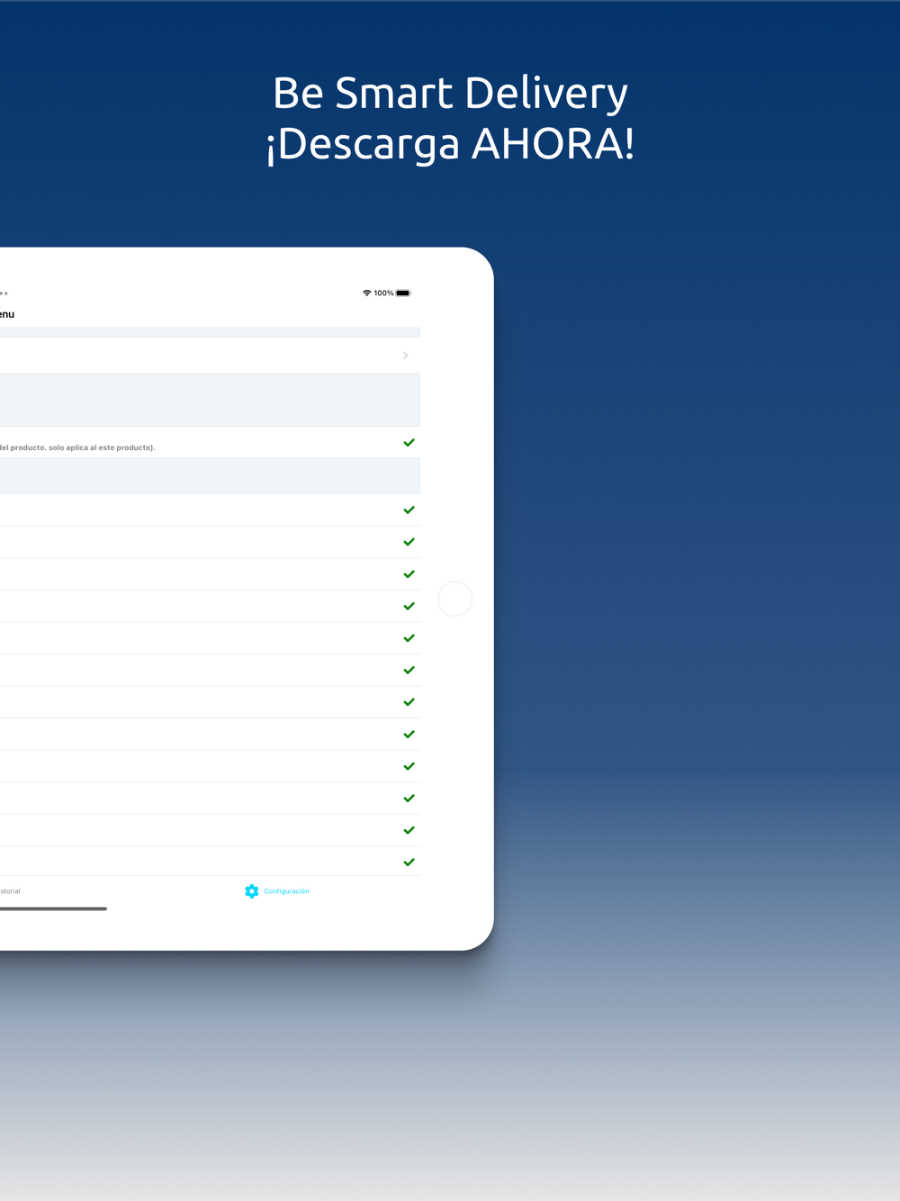Select the Configuración tab label
This screenshot has width=900, height=1201.
coord(286,891)
